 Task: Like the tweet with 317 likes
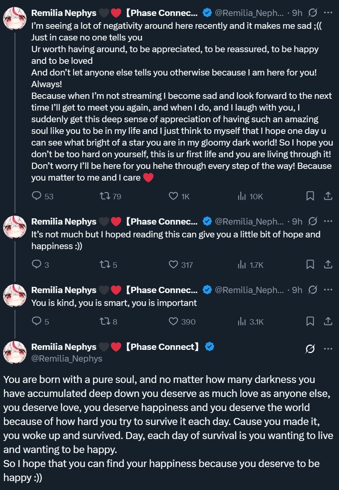point(173,265)
